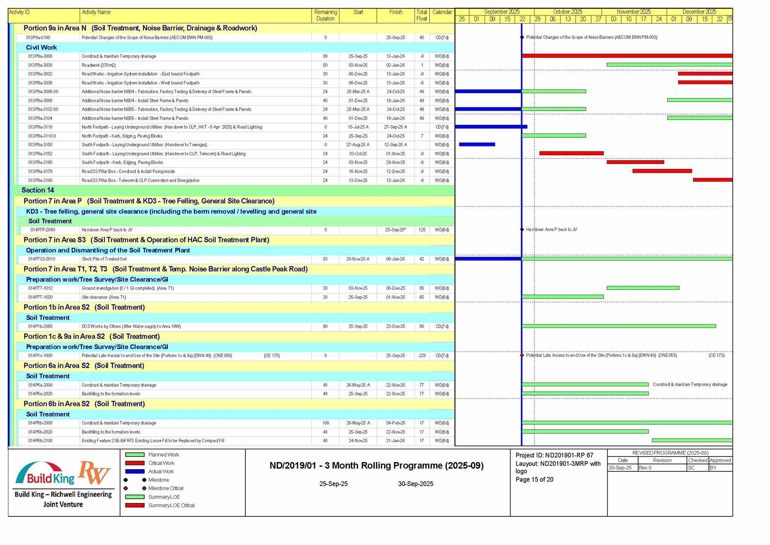This screenshot has width=770, height=545.
Task: Click the green bar for DCS Works by Others
Action: tap(618, 326)
